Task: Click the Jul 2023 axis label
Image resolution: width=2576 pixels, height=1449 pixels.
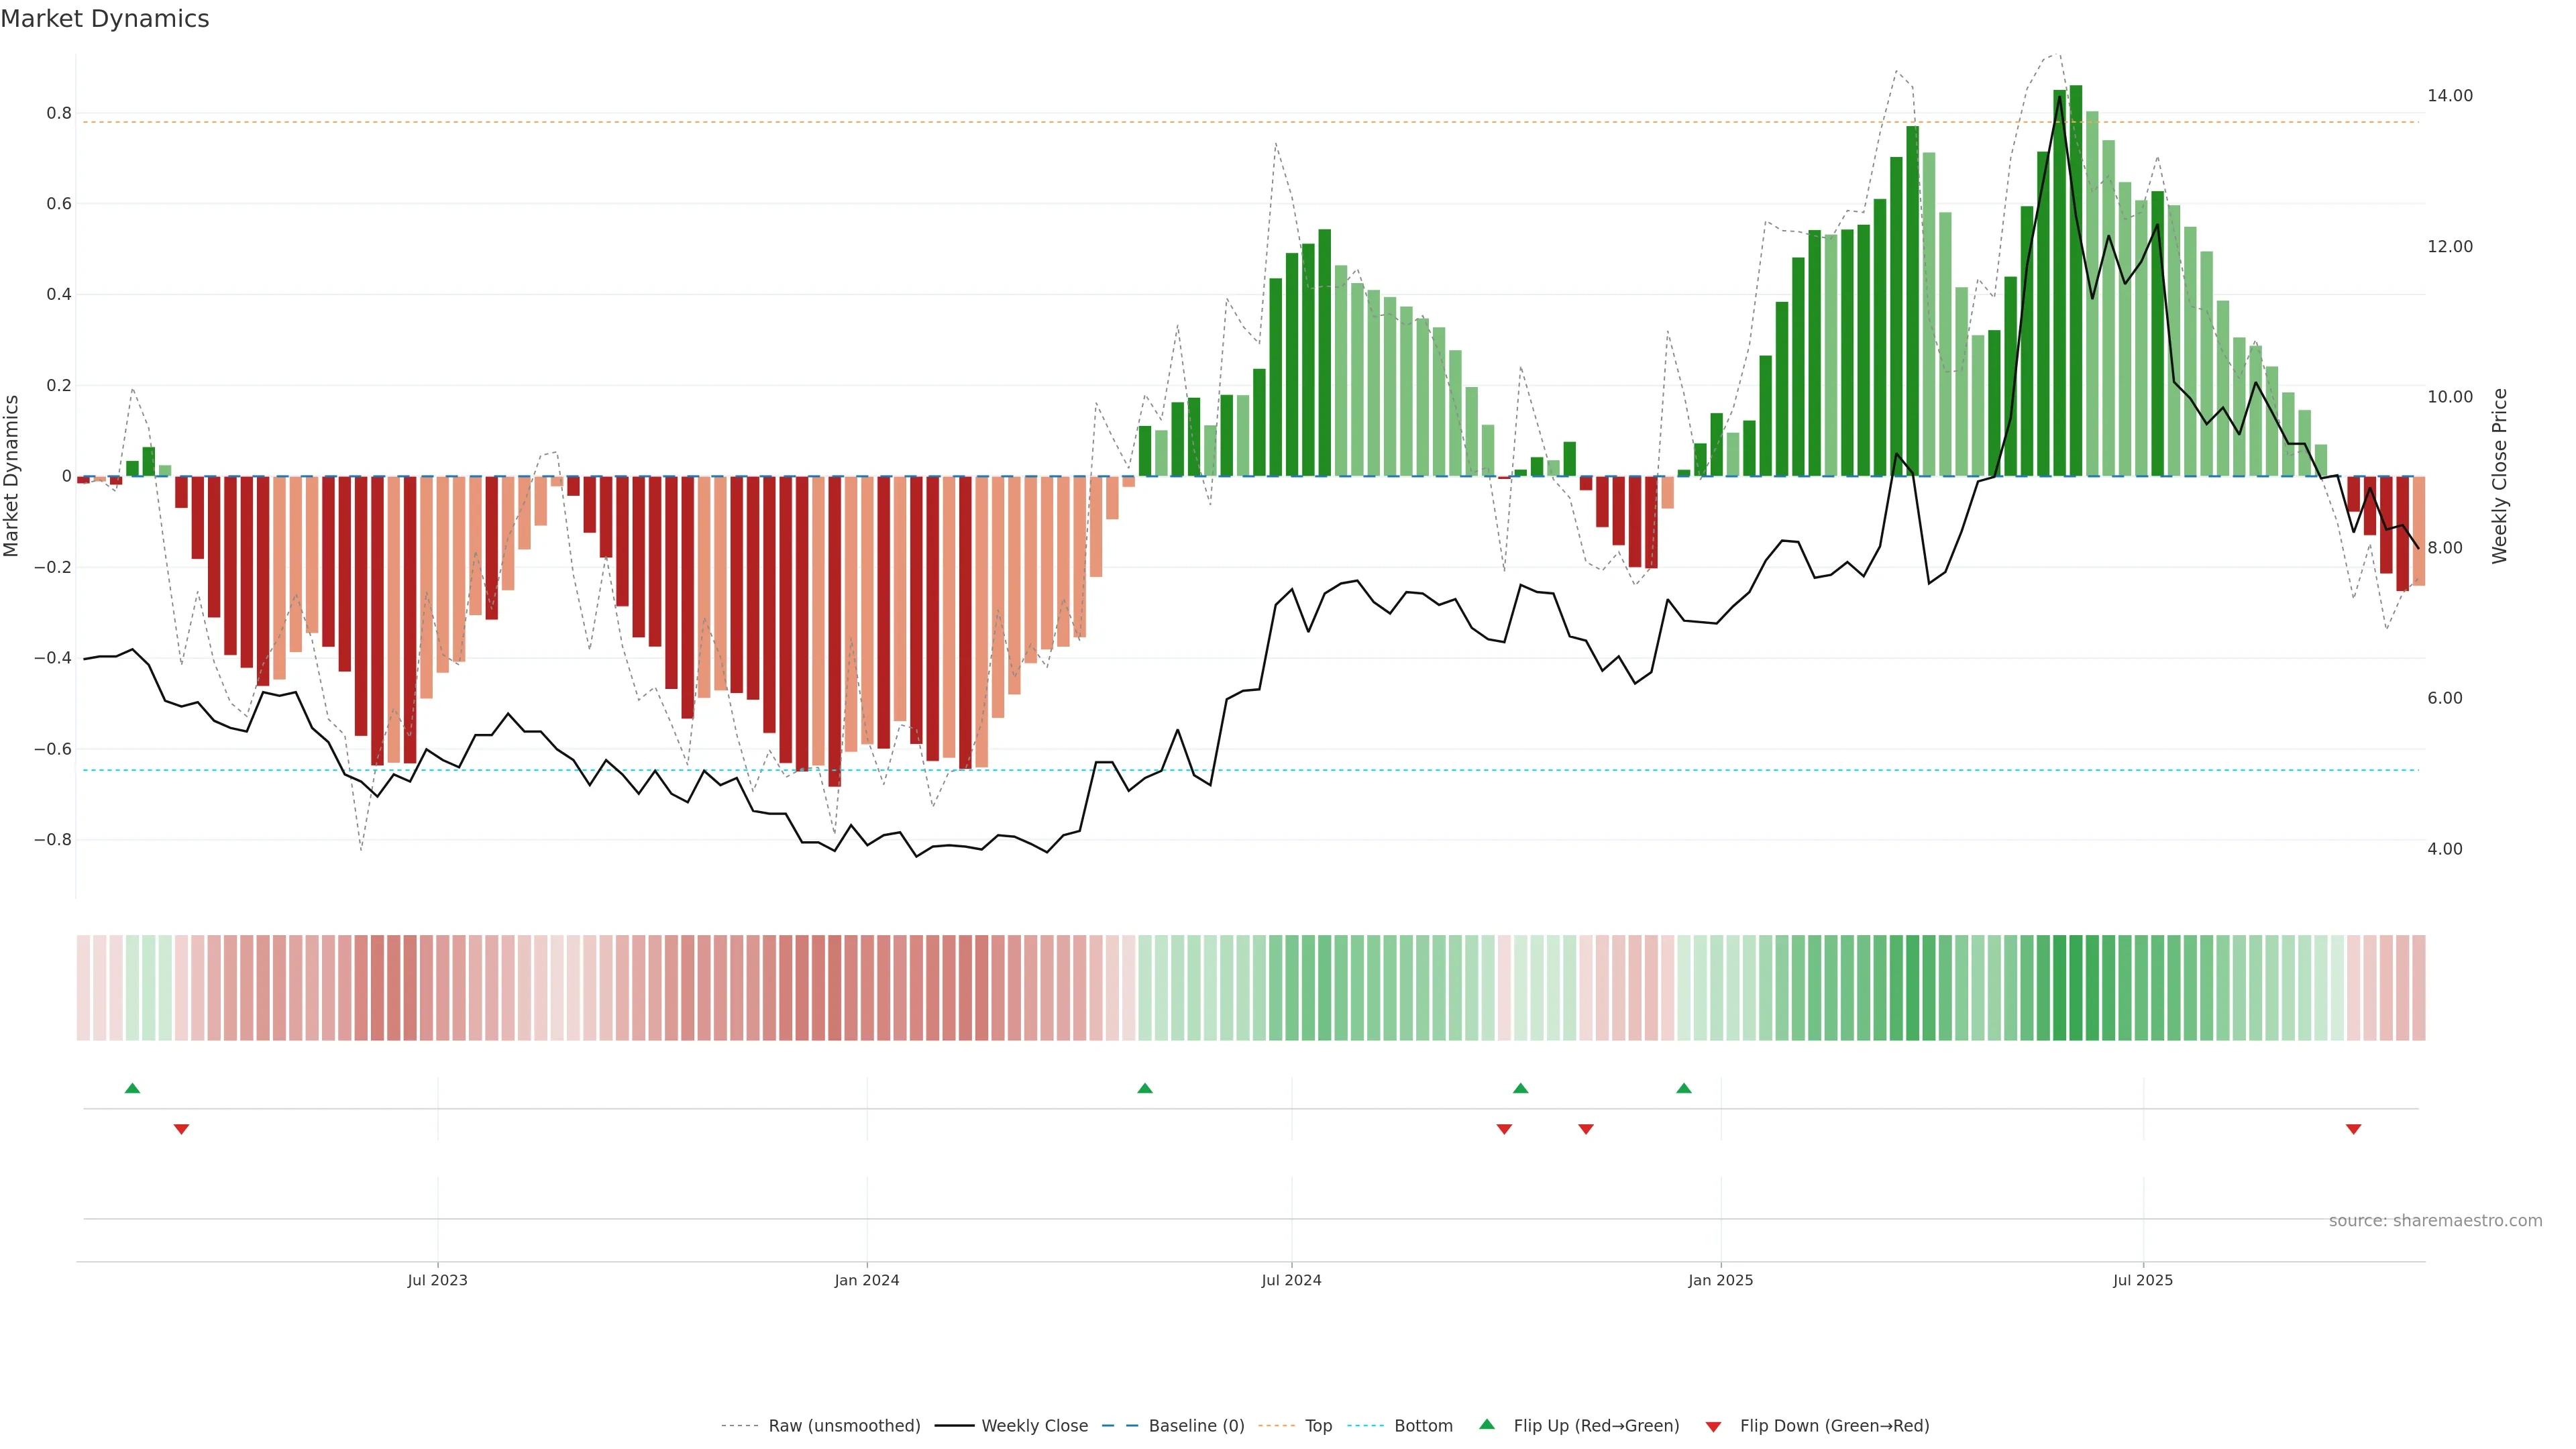Action: [x=437, y=1280]
